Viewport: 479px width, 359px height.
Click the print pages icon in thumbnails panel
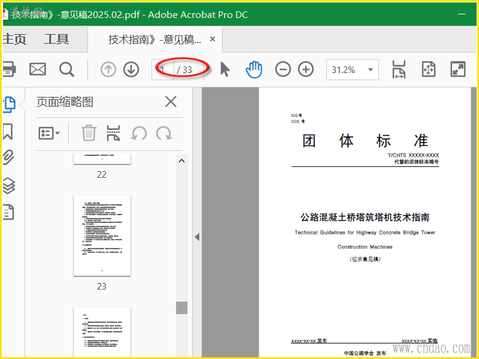(113, 133)
